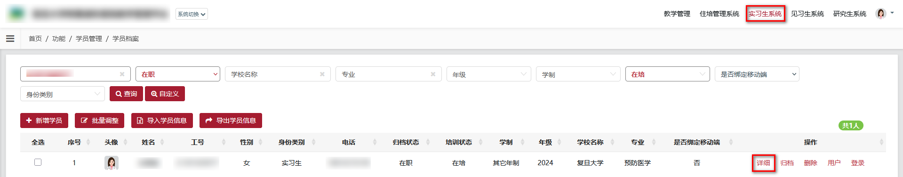Viewport: 903px width, 177px height.
Task: Click the 共1人 count badge
Action: pyautogui.click(x=851, y=125)
